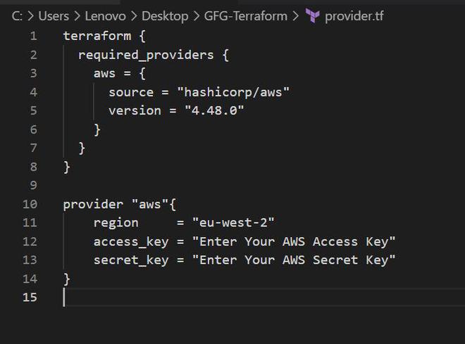Place cursor on the terraform keyword
Viewport: 465px width, 344px height.
click(x=93, y=36)
